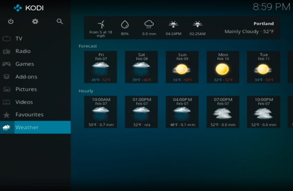Open the Radio menu item

[x=35, y=51]
